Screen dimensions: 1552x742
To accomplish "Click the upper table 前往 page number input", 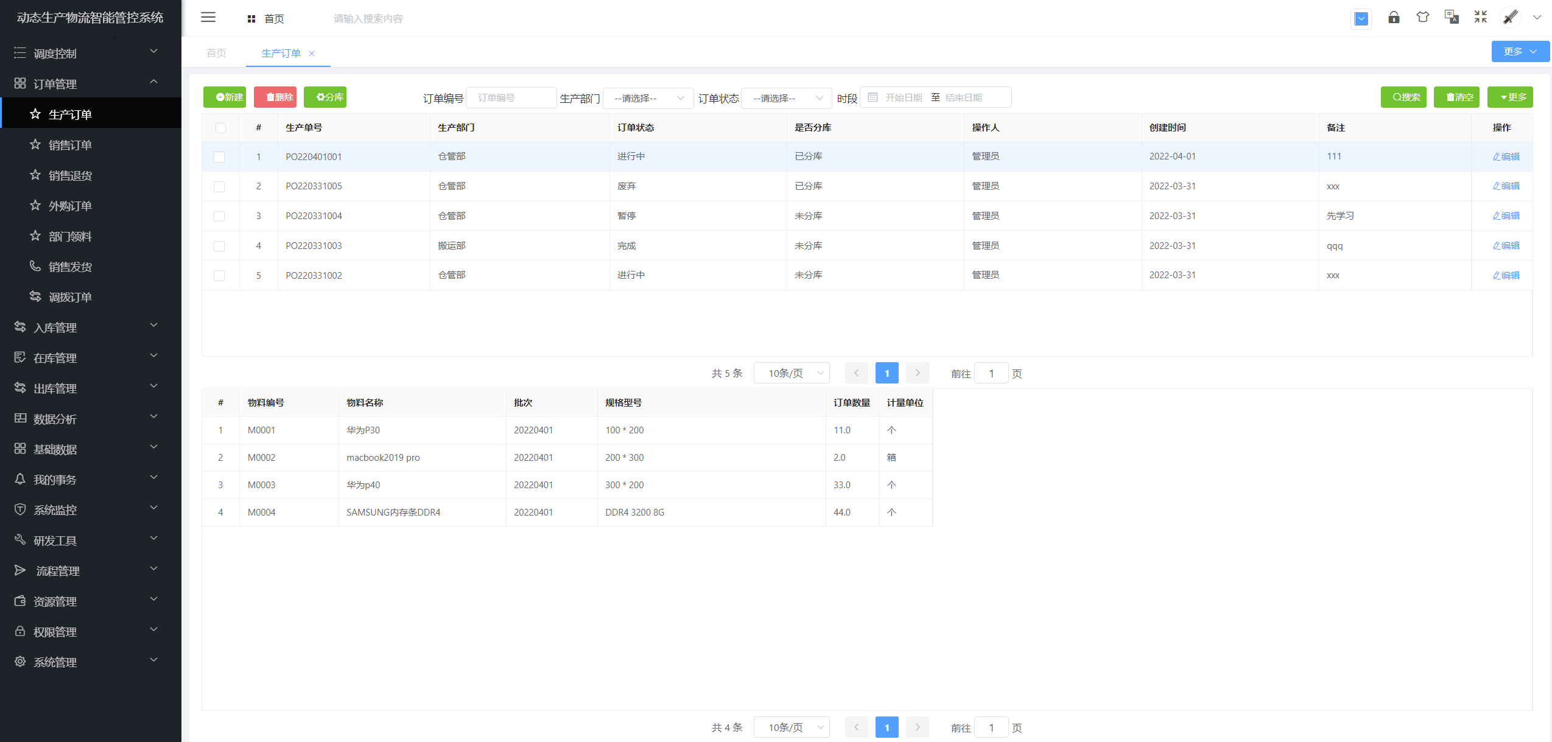I will 991,373.
